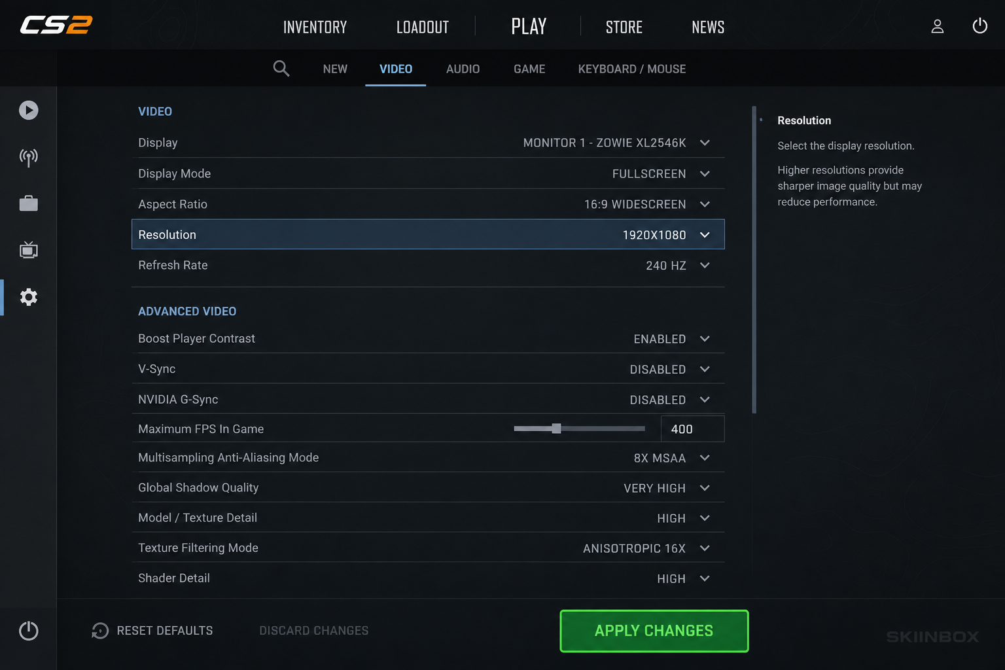Open the sidebar briefcase inventory icon
Image resolution: width=1005 pixels, height=670 pixels.
[x=28, y=203]
